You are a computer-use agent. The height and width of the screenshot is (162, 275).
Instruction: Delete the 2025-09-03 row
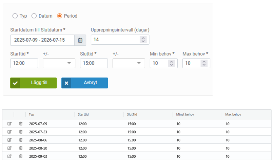click(21, 156)
